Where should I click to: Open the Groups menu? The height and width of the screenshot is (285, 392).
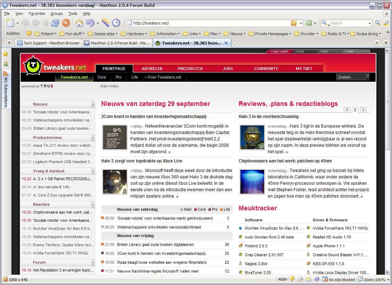click(x=56, y=14)
